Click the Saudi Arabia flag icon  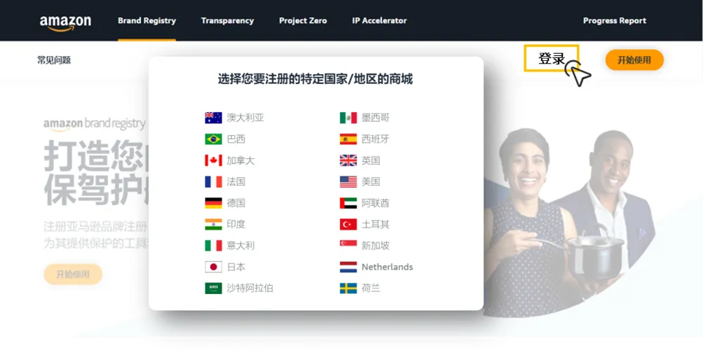(x=213, y=288)
